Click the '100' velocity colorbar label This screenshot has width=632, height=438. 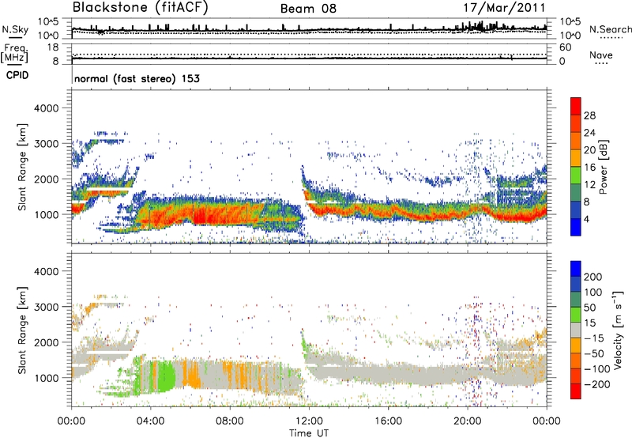tap(593, 293)
